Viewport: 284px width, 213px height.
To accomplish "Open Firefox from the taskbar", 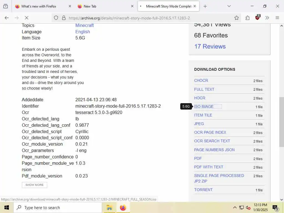I will (123, 207).
